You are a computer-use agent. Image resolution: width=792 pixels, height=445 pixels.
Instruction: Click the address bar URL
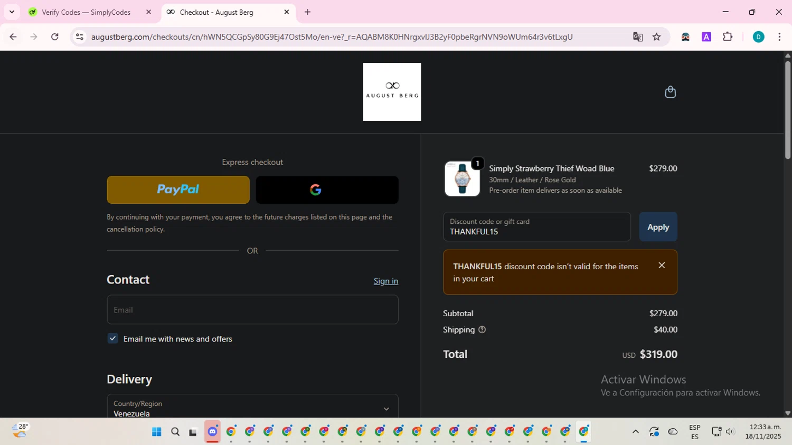(x=332, y=37)
